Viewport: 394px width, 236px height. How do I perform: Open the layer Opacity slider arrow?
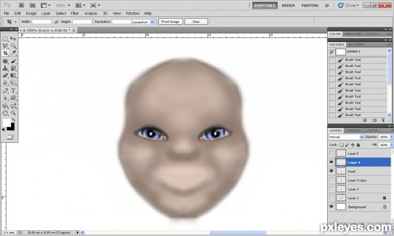[x=391, y=137]
